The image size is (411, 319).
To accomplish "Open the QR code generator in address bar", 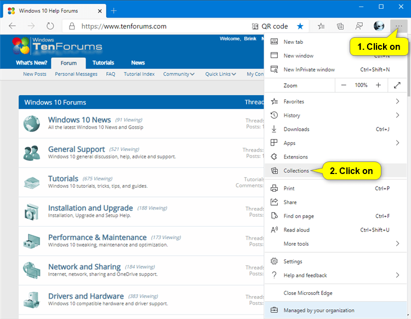I will [270, 26].
